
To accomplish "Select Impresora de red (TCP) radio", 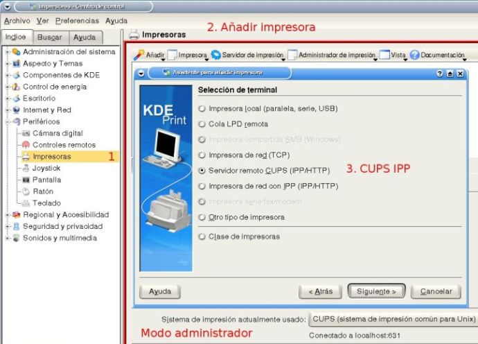I will (202, 155).
